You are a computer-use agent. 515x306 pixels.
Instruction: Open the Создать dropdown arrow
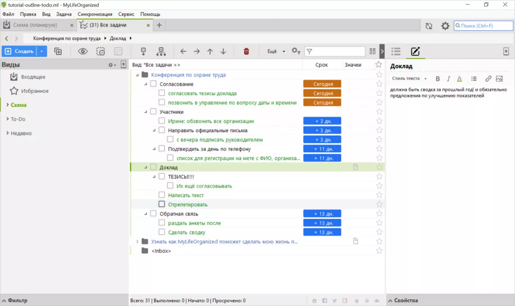pos(42,51)
